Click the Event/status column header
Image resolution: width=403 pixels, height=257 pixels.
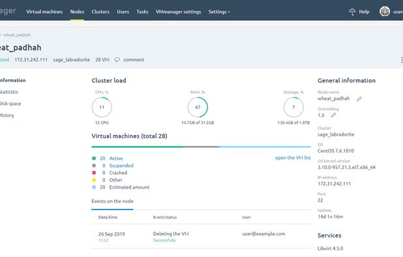[x=165, y=217]
